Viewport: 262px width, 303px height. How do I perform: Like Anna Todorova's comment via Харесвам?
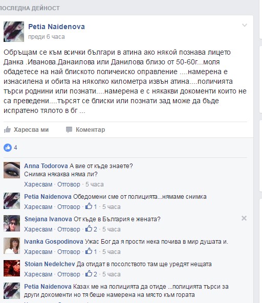click(38, 184)
